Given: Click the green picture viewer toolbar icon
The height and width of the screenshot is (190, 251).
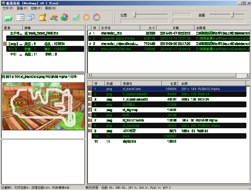Looking at the screenshot, I should click(76, 18).
